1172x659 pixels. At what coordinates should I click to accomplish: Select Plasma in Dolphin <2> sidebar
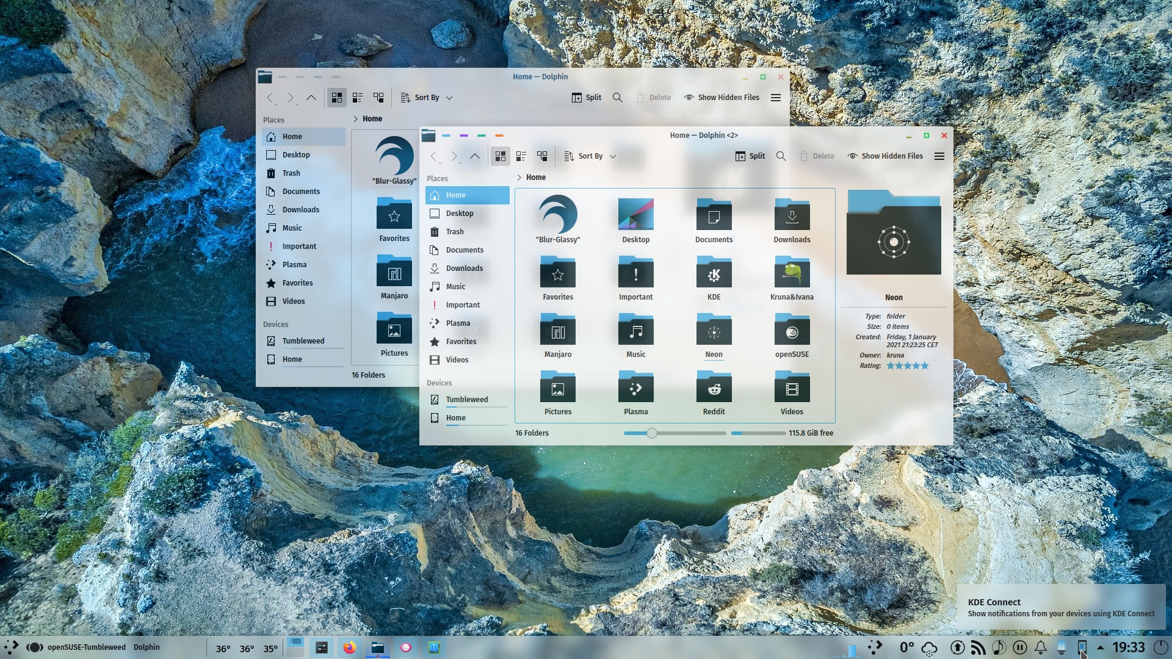pos(468,323)
